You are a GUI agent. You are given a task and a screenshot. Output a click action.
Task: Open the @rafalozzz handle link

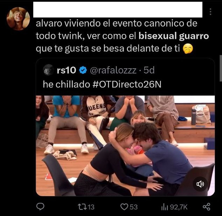click(x=113, y=70)
